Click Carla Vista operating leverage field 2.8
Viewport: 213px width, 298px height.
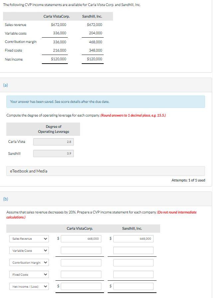click(53, 142)
